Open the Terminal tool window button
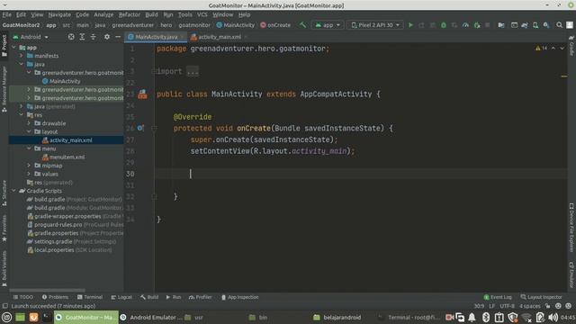 click(90, 297)
